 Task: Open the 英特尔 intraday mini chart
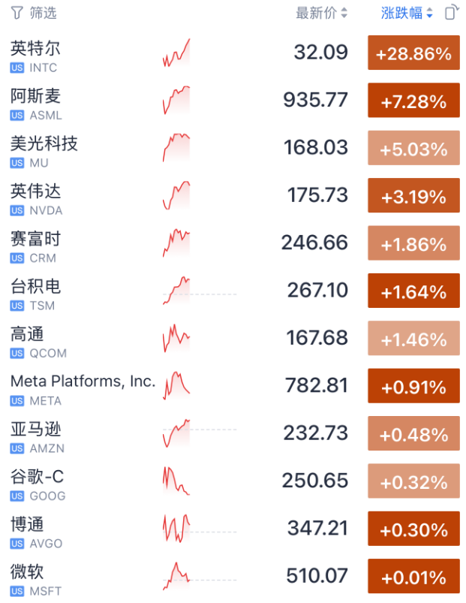pyautogui.click(x=176, y=53)
